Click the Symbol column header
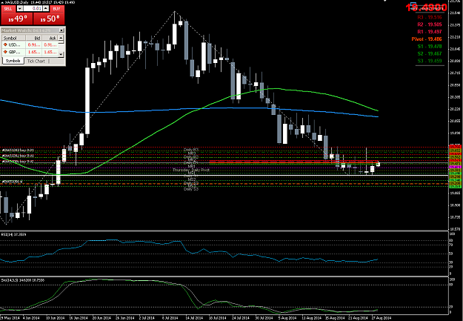The width and height of the screenshot is (463, 321). 13,38
